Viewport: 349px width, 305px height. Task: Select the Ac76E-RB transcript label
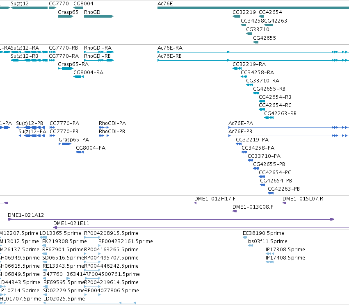tap(169, 56)
